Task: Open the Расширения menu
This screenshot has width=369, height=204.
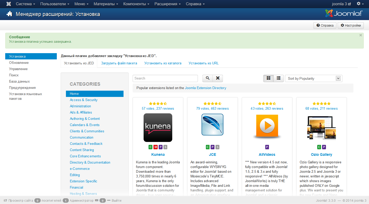Action: pyautogui.click(x=168, y=4)
